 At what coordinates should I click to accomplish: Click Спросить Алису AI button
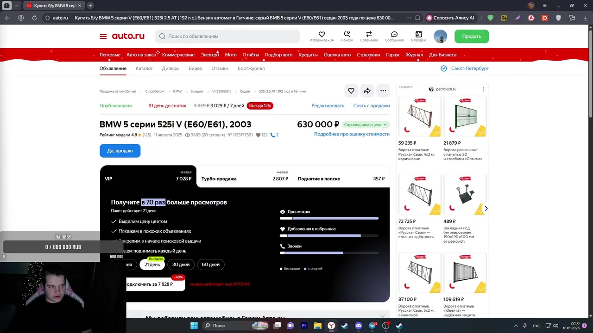click(451, 18)
